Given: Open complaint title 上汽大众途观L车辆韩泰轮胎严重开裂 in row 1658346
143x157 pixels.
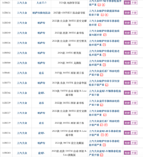Looking at the screenshot, I should pyautogui.click(x=105, y=93).
